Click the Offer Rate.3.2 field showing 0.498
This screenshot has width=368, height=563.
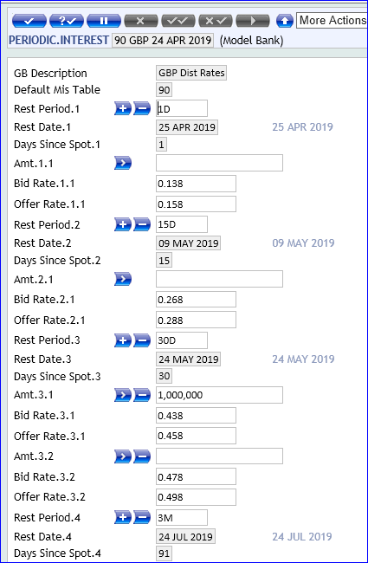[196, 497]
